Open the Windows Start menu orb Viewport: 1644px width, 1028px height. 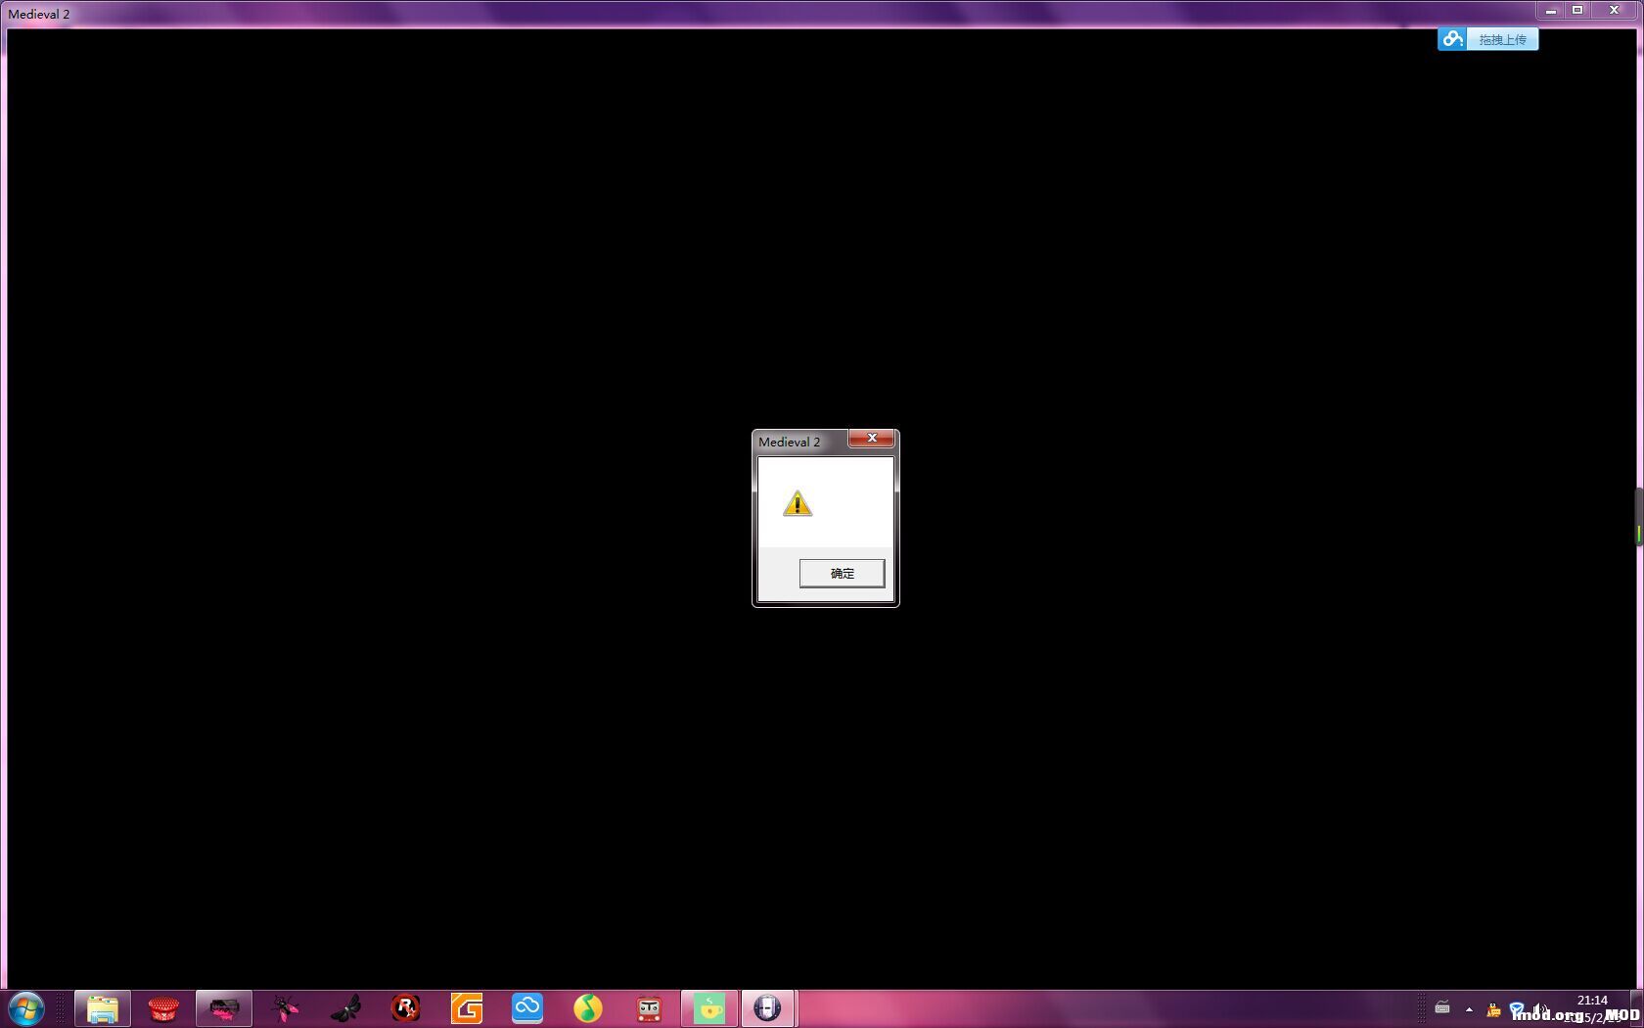click(26, 1008)
